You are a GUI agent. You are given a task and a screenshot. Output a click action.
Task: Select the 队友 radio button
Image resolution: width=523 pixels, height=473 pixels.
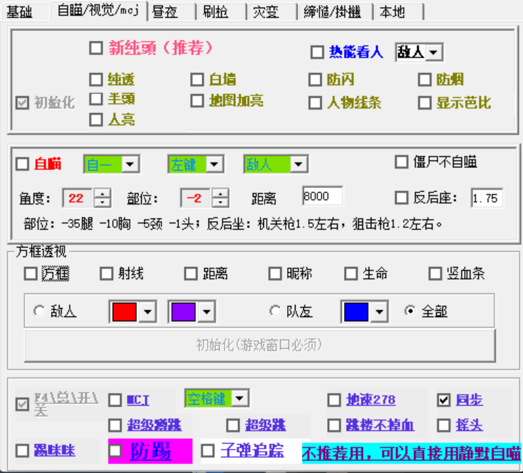[276, 311]
